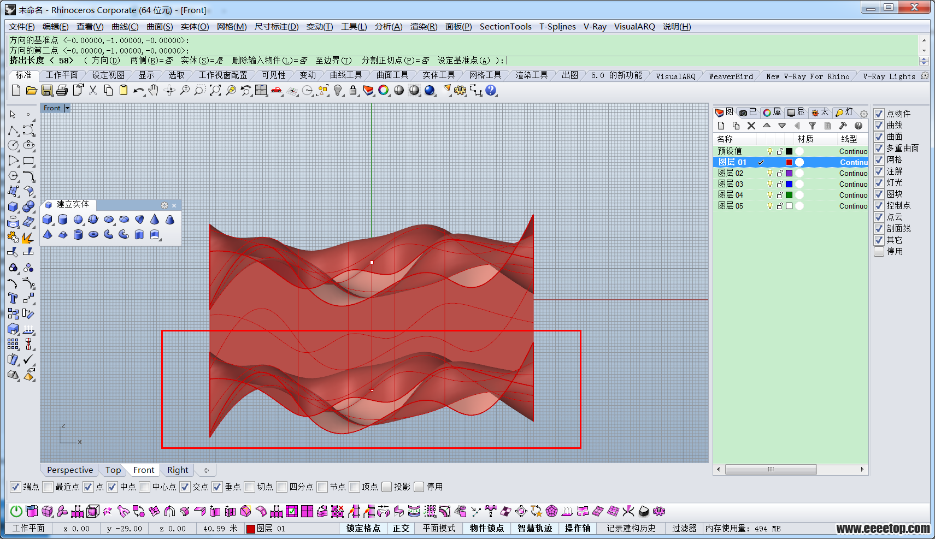Screen dimensions: 935x539
Task: Click the light bulb Hide Objects icon
Action: (x=338, y=91)
